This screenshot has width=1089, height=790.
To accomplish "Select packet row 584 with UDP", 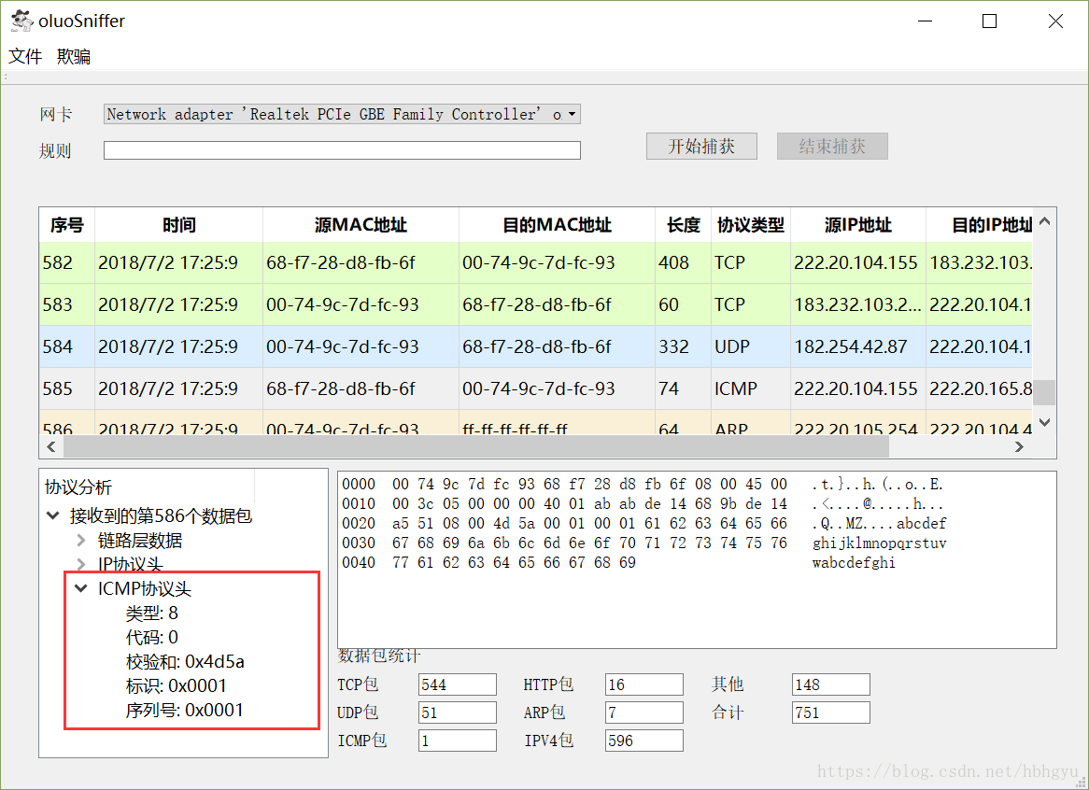I will (535, 346).
